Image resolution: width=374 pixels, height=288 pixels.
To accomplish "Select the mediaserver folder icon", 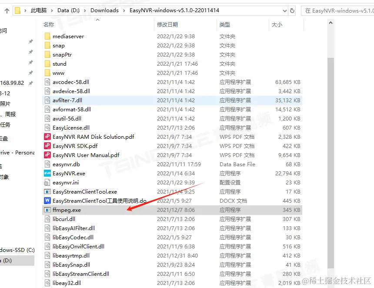I will (x=47, y=36).
